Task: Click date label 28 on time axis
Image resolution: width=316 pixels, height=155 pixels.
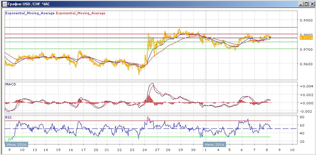Action: (x=168, y=150)
